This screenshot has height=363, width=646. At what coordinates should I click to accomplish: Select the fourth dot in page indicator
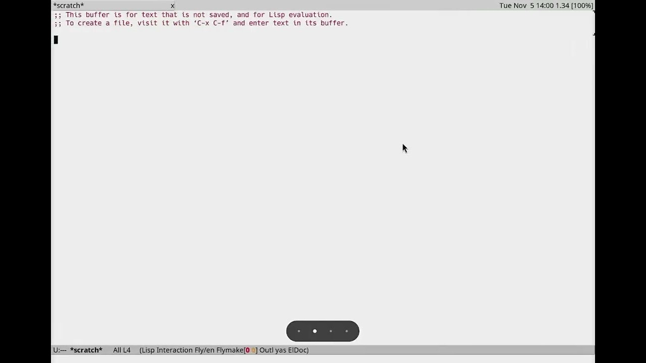tap(347, 331)
